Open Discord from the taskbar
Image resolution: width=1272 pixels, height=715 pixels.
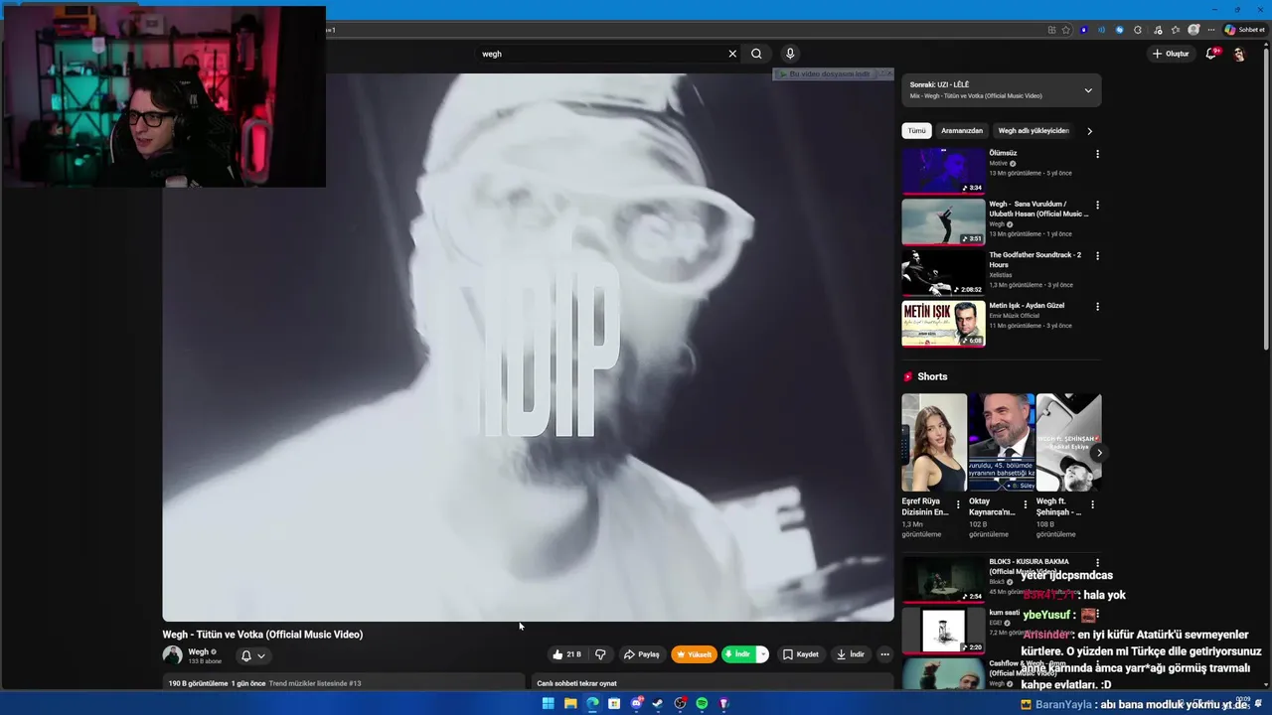tap(636, 703)
